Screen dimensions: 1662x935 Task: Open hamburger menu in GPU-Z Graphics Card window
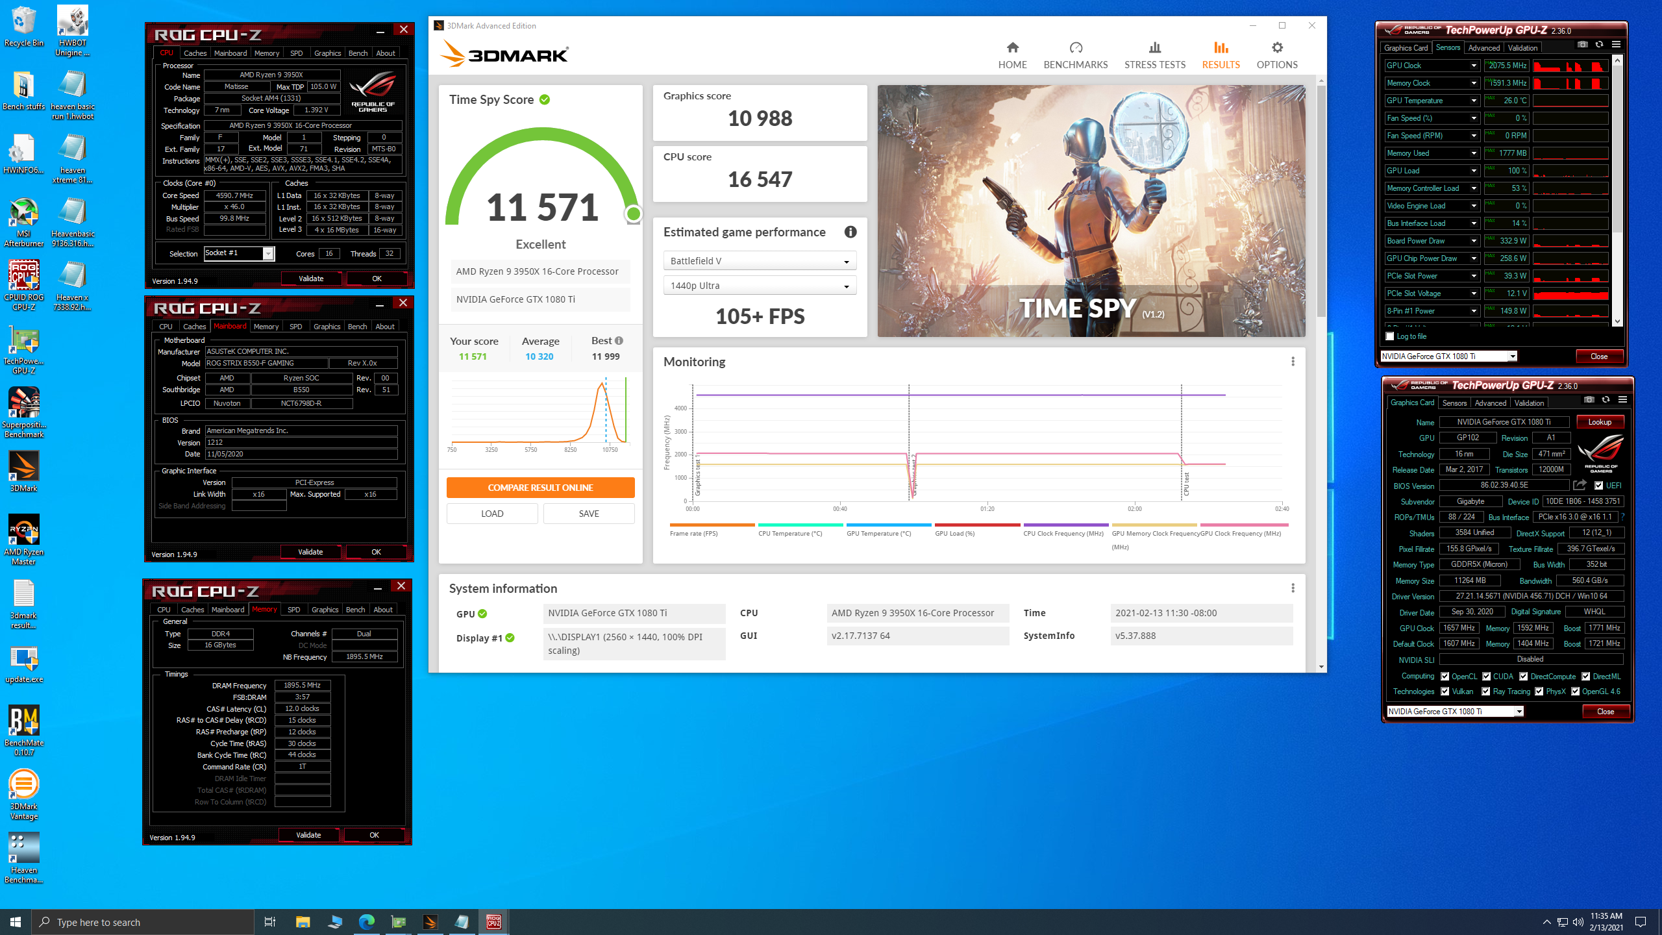click(x=1622, y=400)
